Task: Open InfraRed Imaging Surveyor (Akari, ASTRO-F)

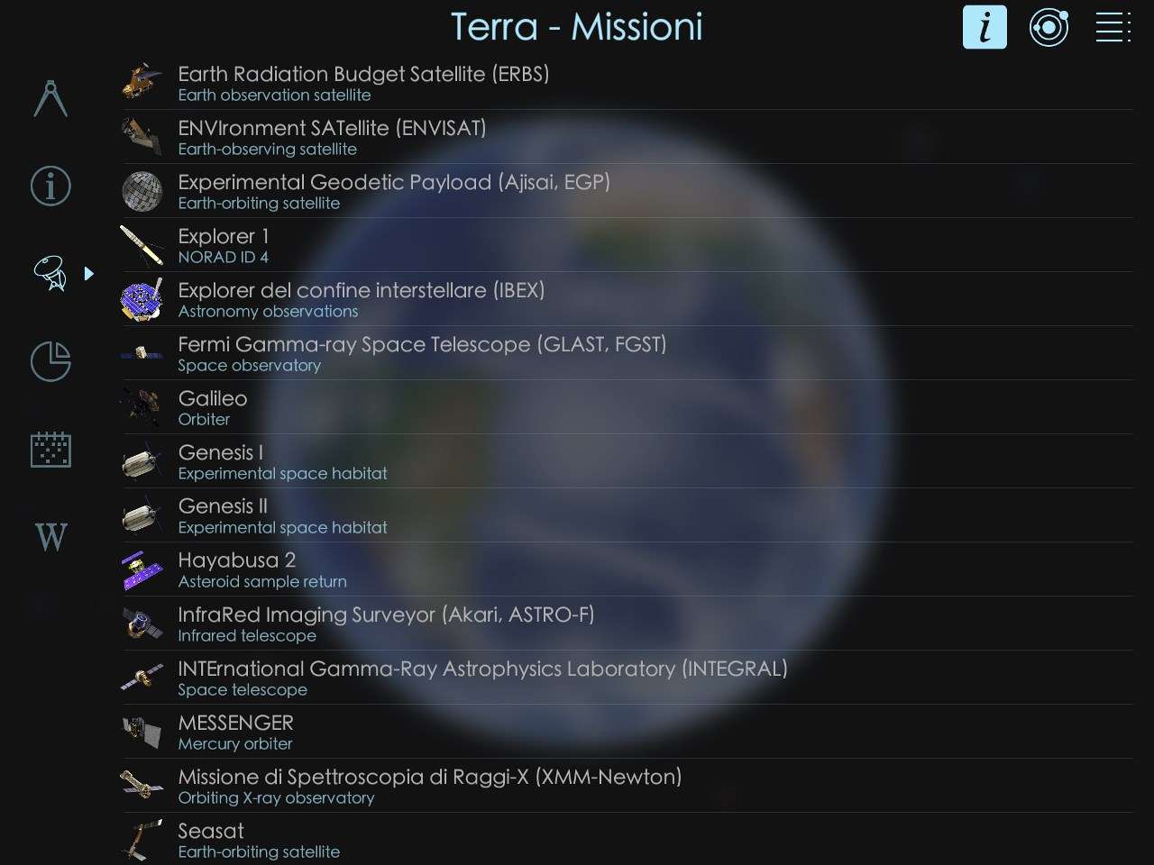Action: 386,615
